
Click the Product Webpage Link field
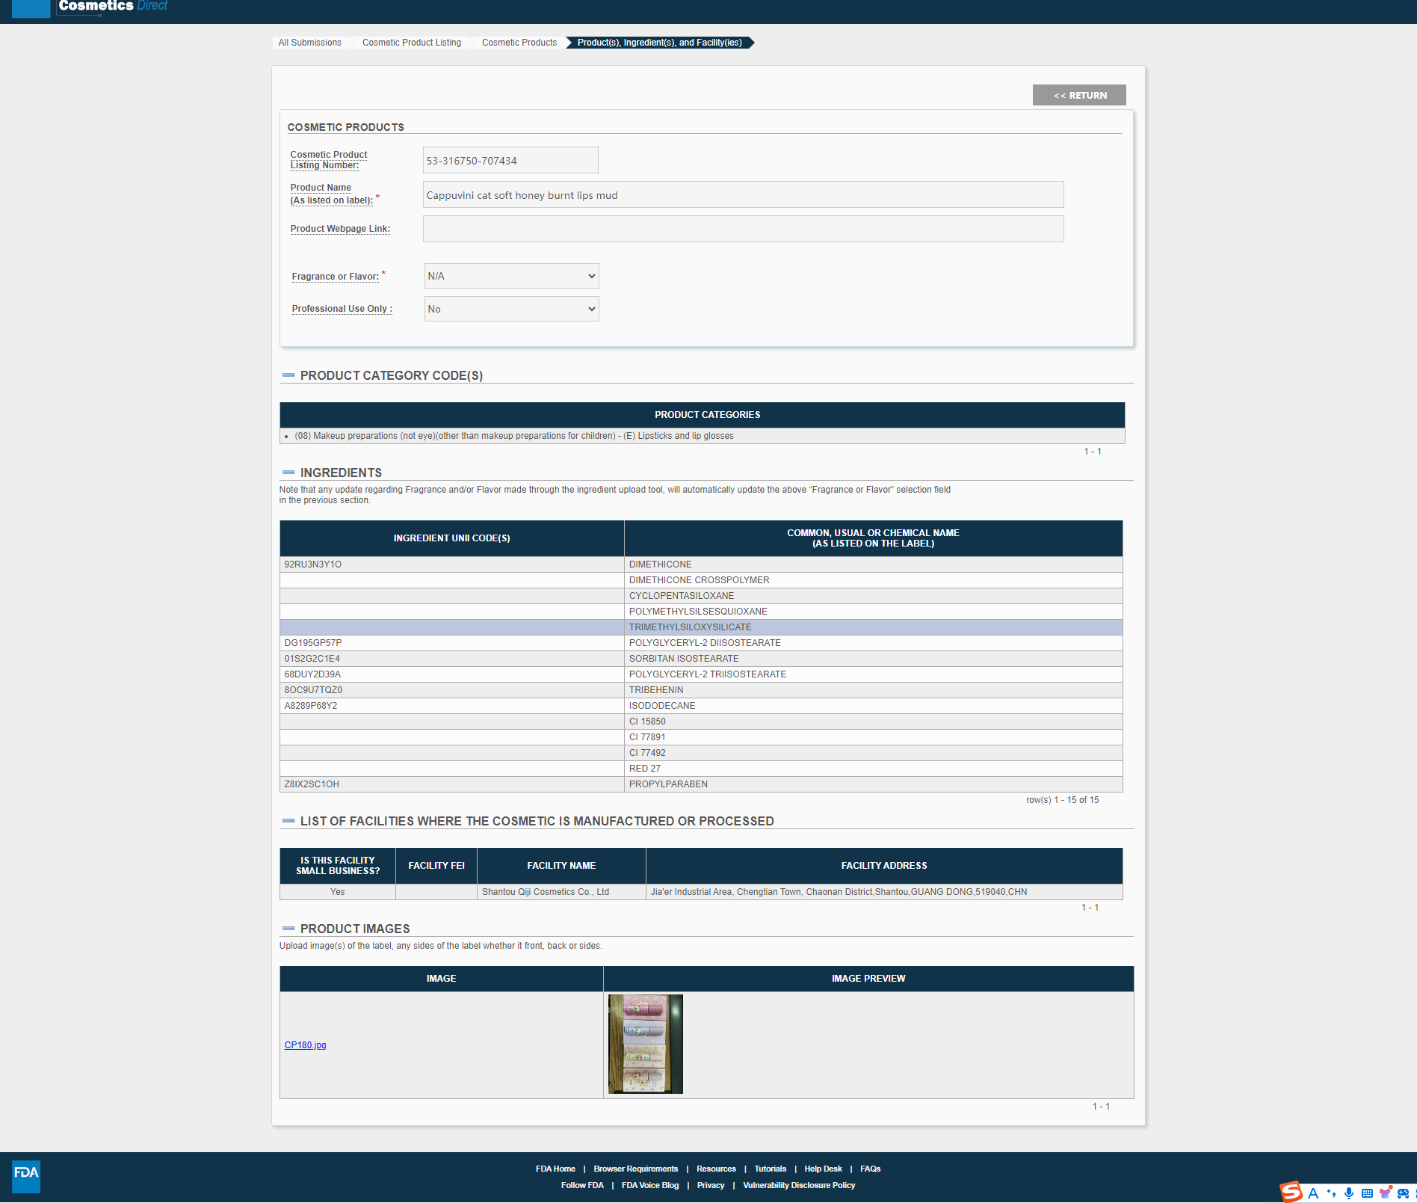coord(743,229)
